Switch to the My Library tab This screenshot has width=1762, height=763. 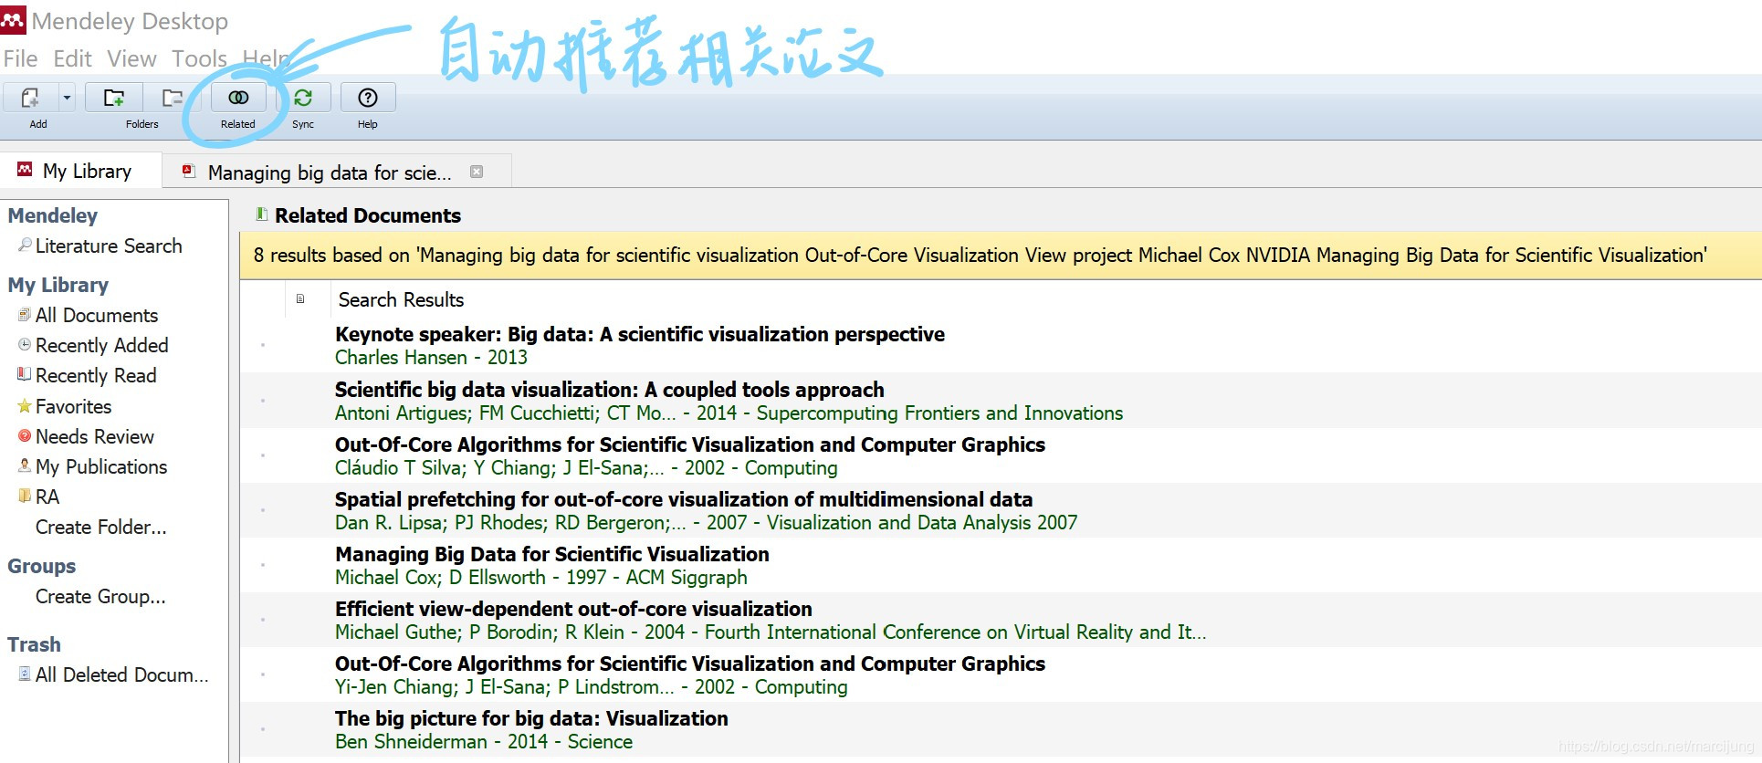80,171
